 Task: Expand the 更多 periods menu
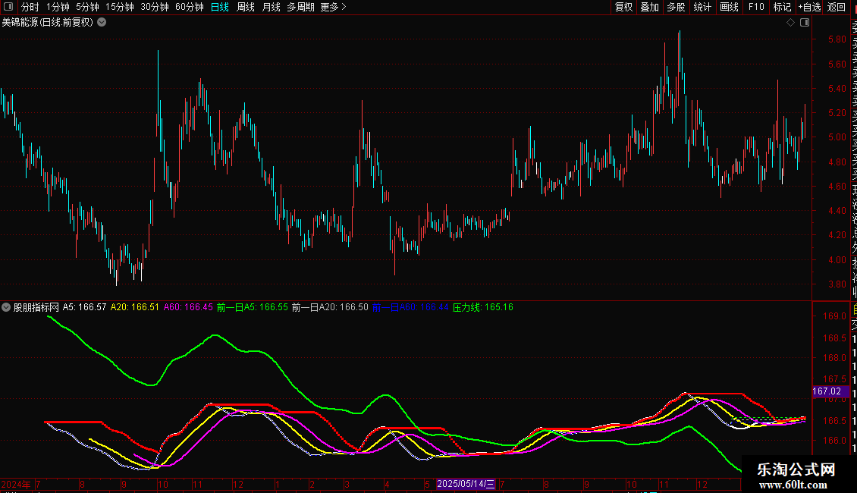pos(334,7)
